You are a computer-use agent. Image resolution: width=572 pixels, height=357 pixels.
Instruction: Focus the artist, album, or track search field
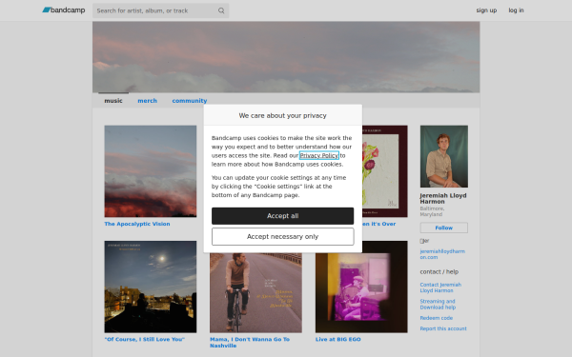point(160,10)
